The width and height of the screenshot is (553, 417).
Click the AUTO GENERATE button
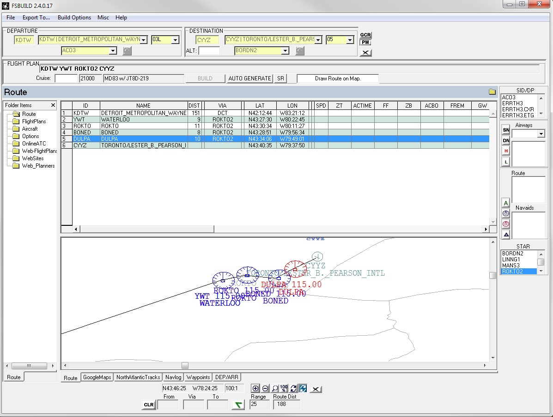coord(249,78)
